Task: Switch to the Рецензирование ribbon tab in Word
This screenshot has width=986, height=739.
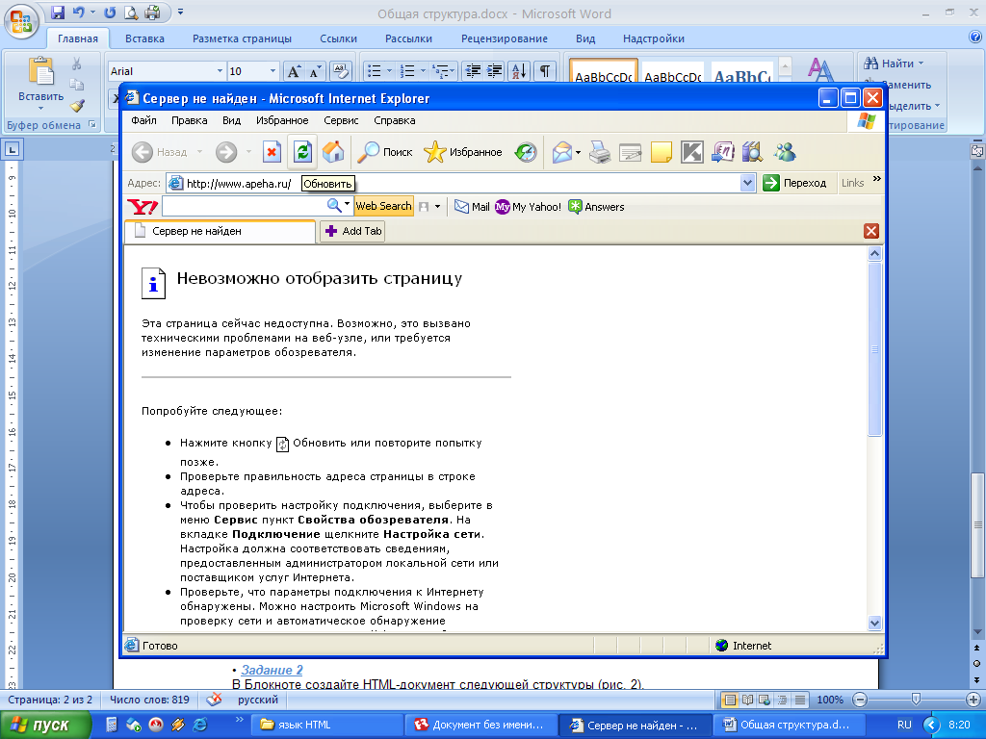Action: point(505,38)
